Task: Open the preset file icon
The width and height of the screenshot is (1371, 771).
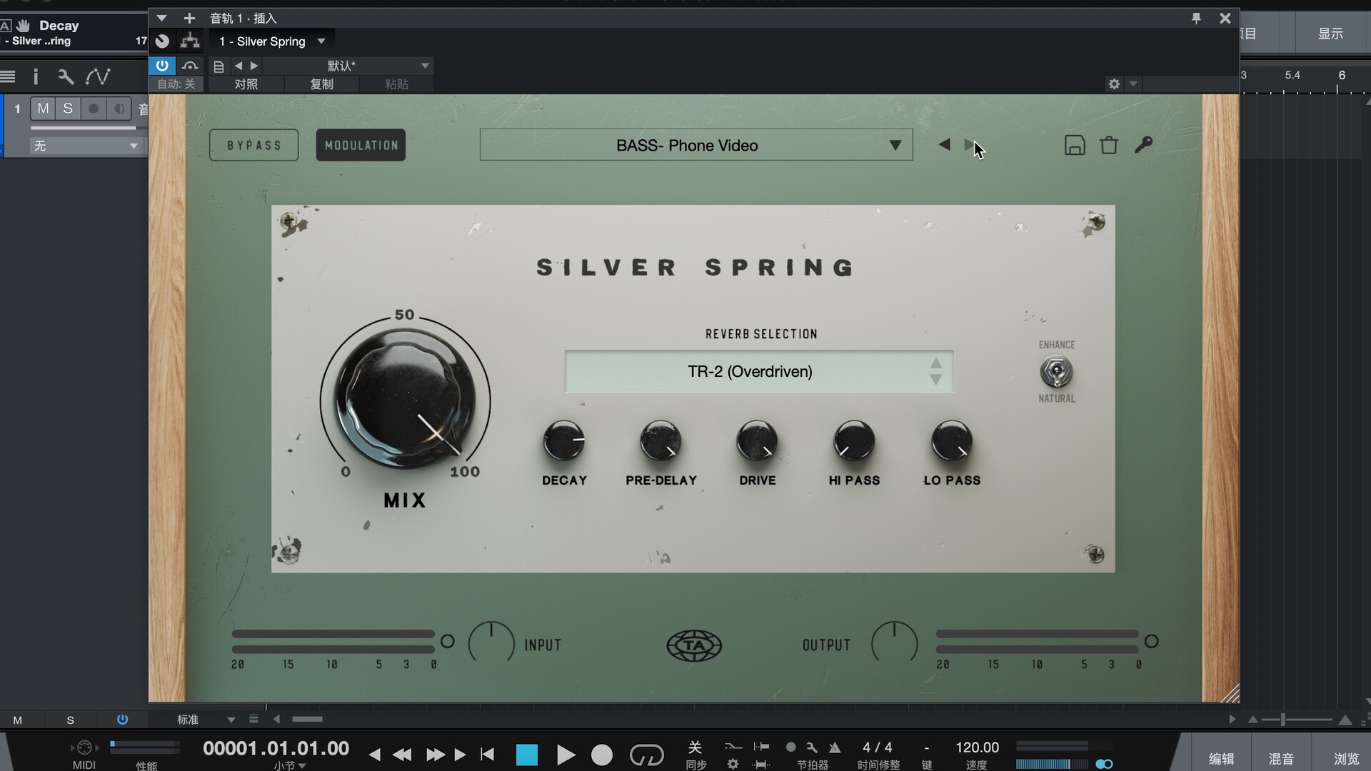Action: tap(219, 66)
